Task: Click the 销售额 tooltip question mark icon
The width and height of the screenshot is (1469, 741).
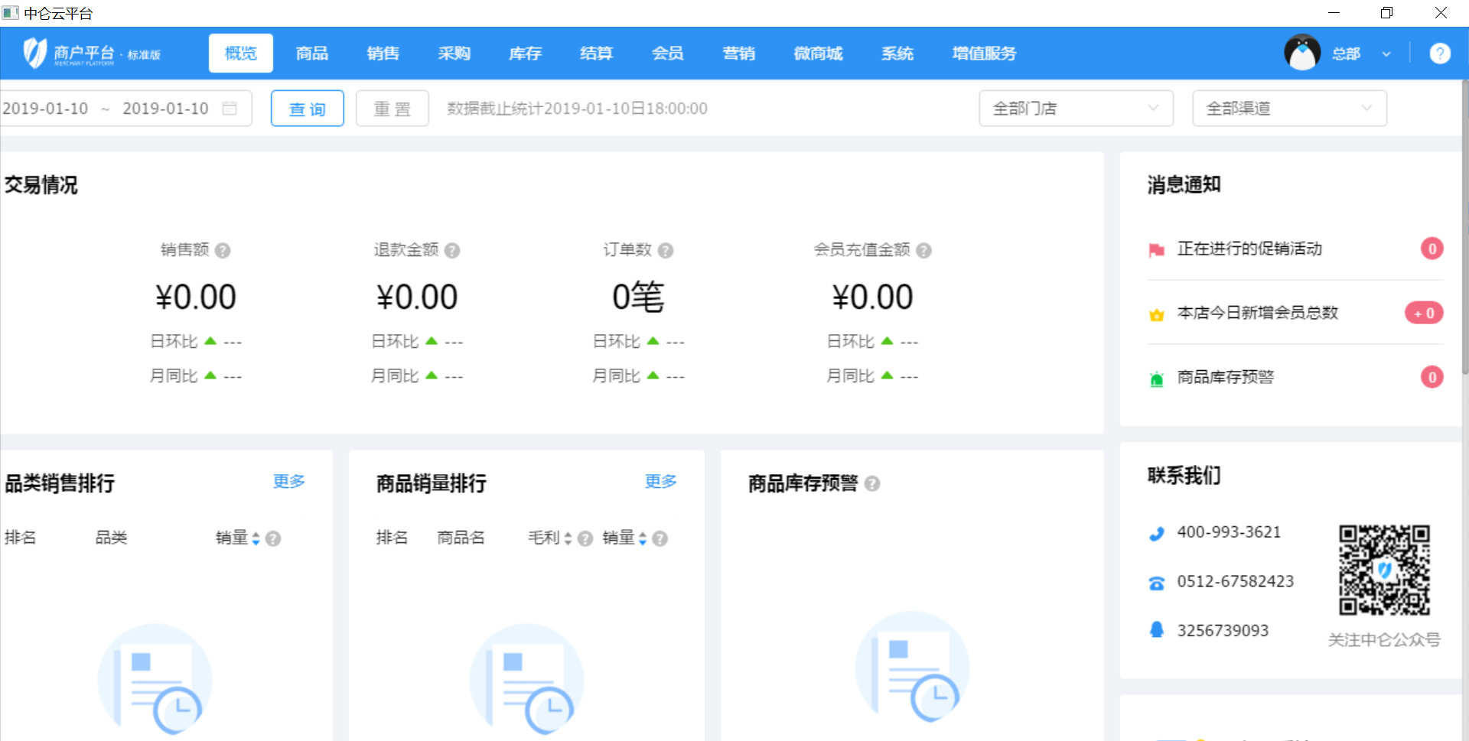Action: point(223,250)
